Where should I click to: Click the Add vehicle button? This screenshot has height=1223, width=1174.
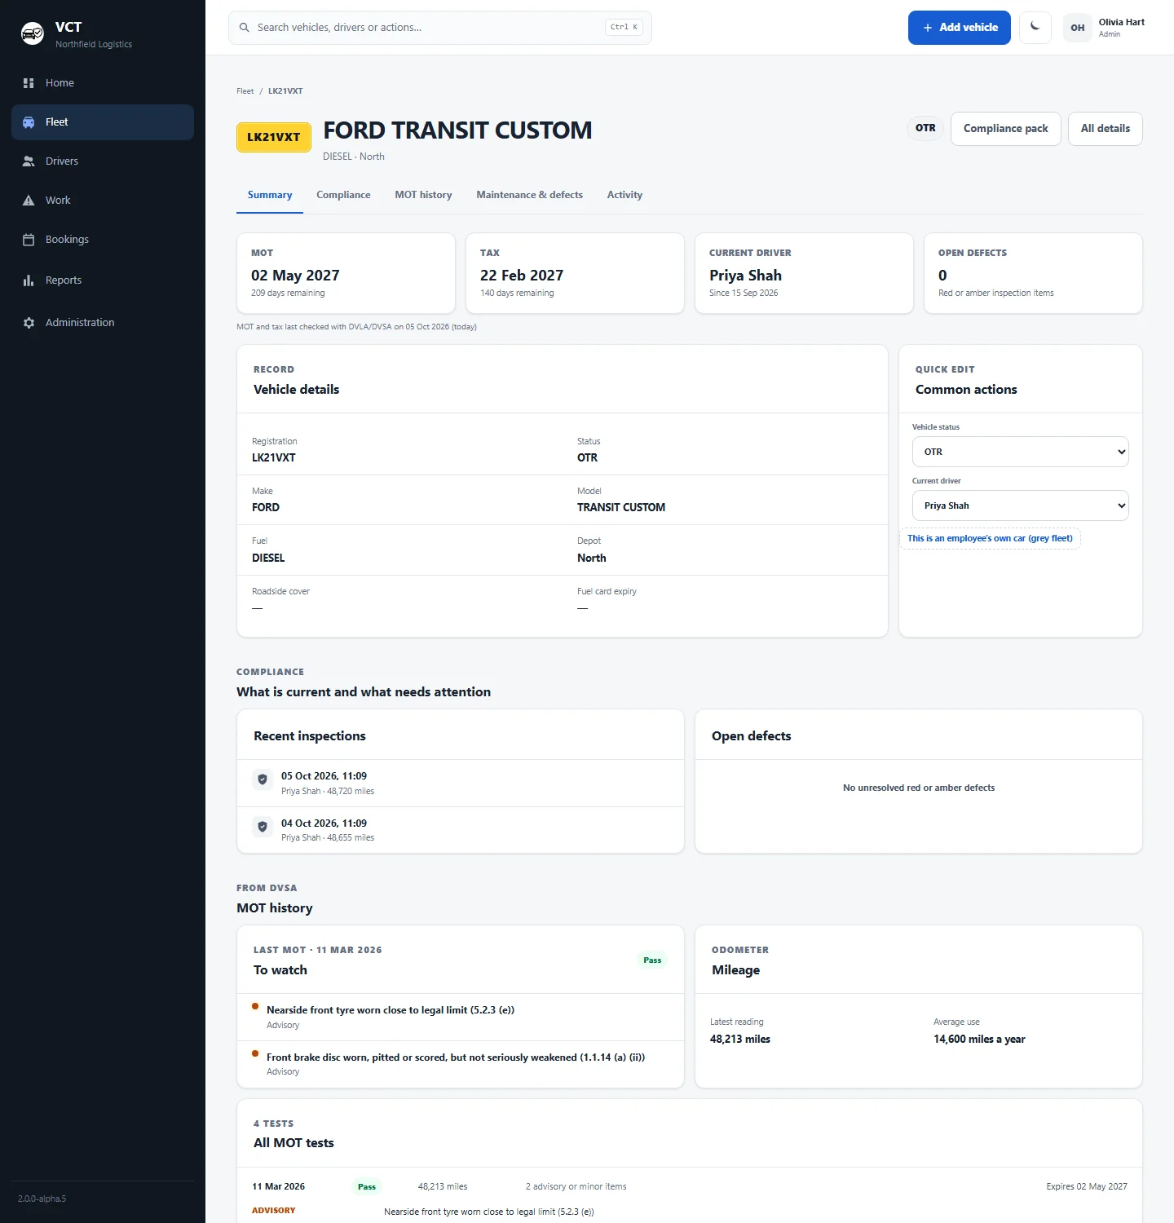click(960, 28)
